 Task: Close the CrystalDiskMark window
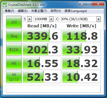coord(98,4)
